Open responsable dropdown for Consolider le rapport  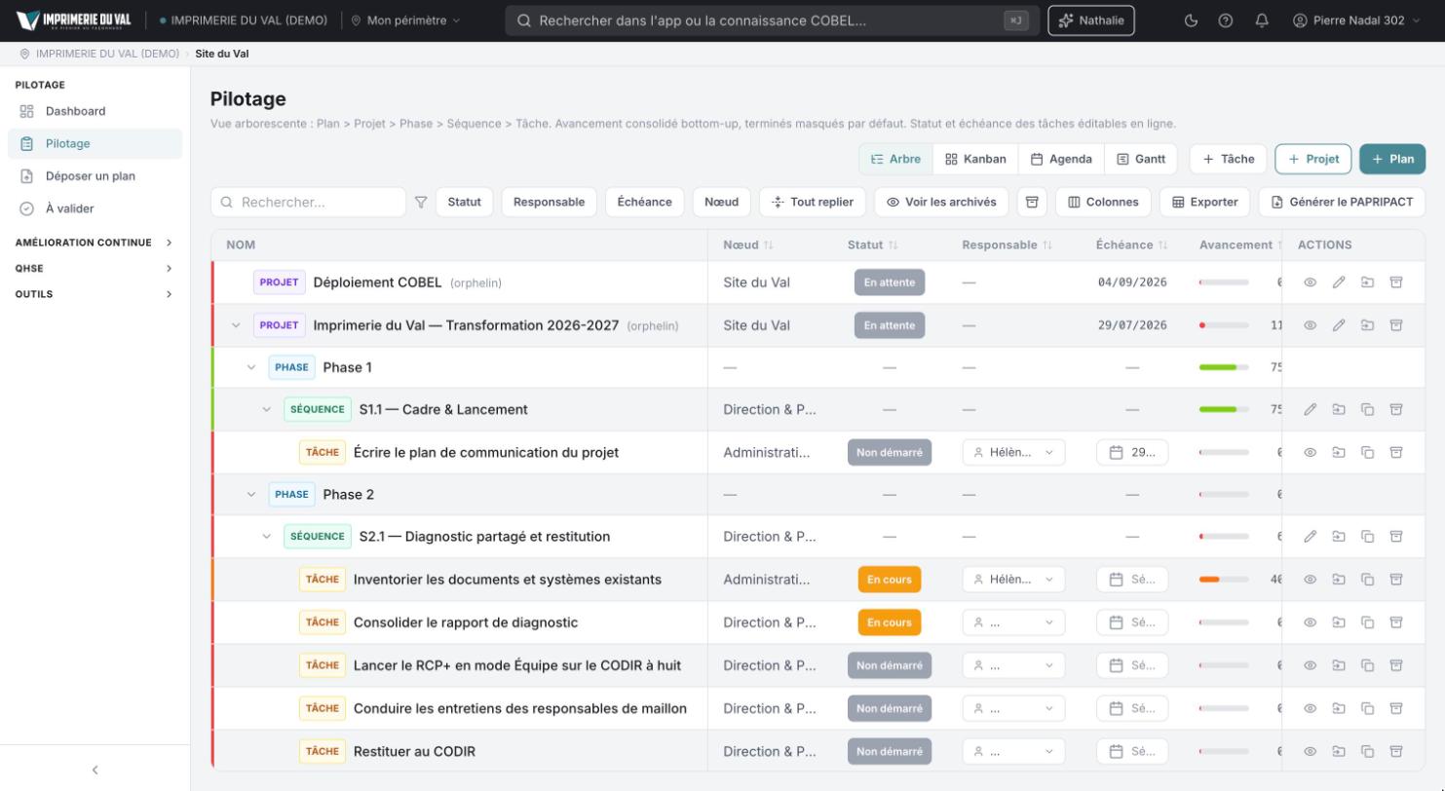click(x=1013, y=622)
